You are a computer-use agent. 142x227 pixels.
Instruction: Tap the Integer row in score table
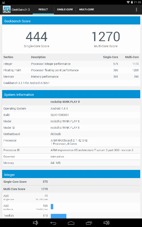tap(71, 64)
